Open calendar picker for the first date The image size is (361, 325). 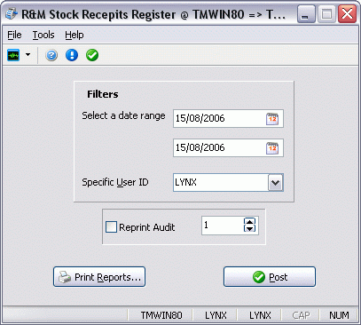[x=272, y=119]
